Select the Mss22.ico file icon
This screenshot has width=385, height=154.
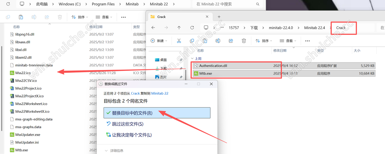pos(12,73)
